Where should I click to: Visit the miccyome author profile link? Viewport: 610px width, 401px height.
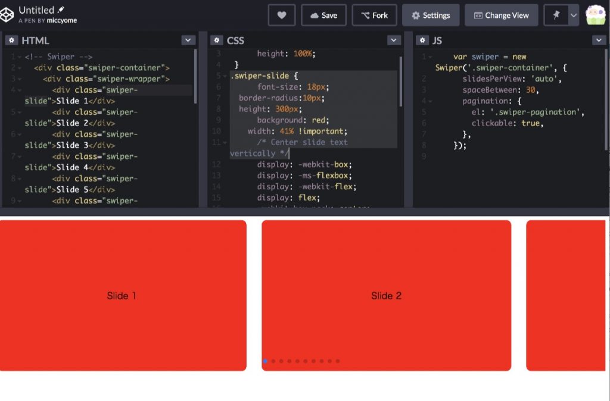(61, 20)
